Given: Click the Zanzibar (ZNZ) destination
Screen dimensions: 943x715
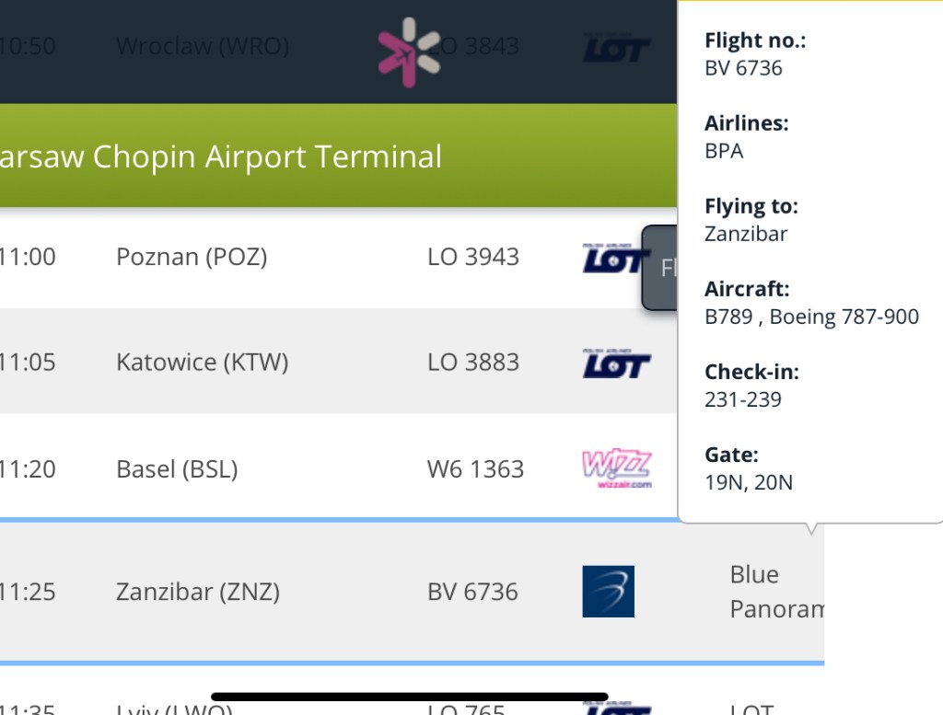Looking at the screenshot, I should click(x=197, y=592).
